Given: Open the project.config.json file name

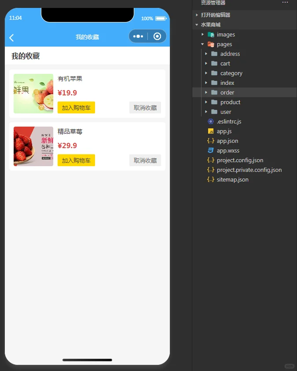Looking at the screenshot, I should click(240, 160).
